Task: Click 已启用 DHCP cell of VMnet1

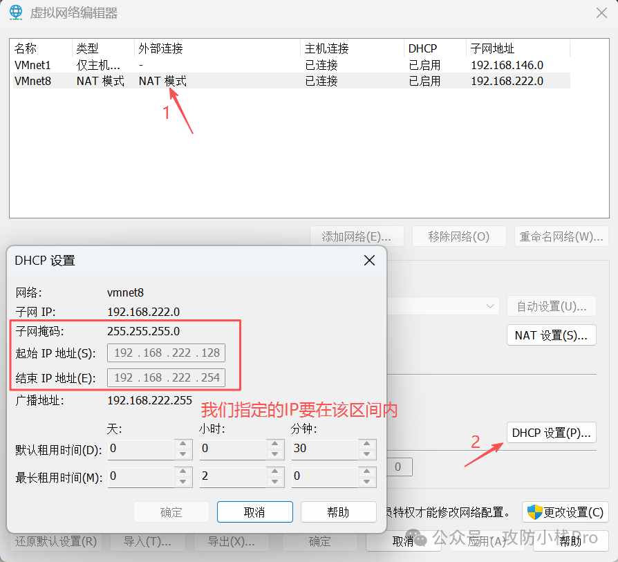Action: coord(424,65)
